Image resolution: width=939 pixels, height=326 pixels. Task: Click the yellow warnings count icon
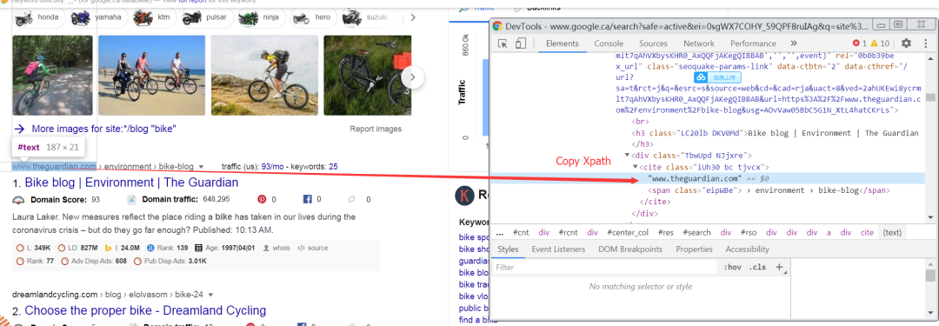[874, 43]
